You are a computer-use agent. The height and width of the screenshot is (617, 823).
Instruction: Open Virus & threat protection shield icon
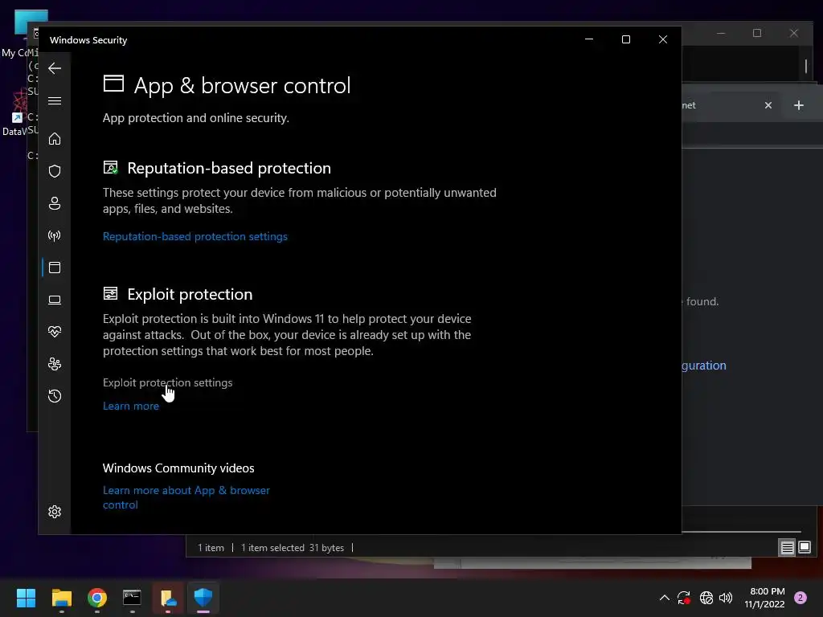(x=55, y=171)
